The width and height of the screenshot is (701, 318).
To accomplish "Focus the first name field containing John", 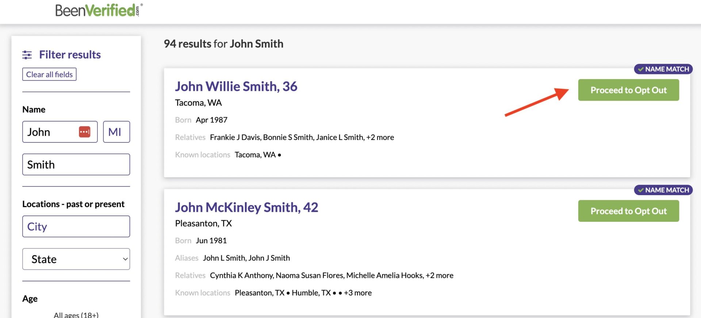I will click(x=51, y=132).
